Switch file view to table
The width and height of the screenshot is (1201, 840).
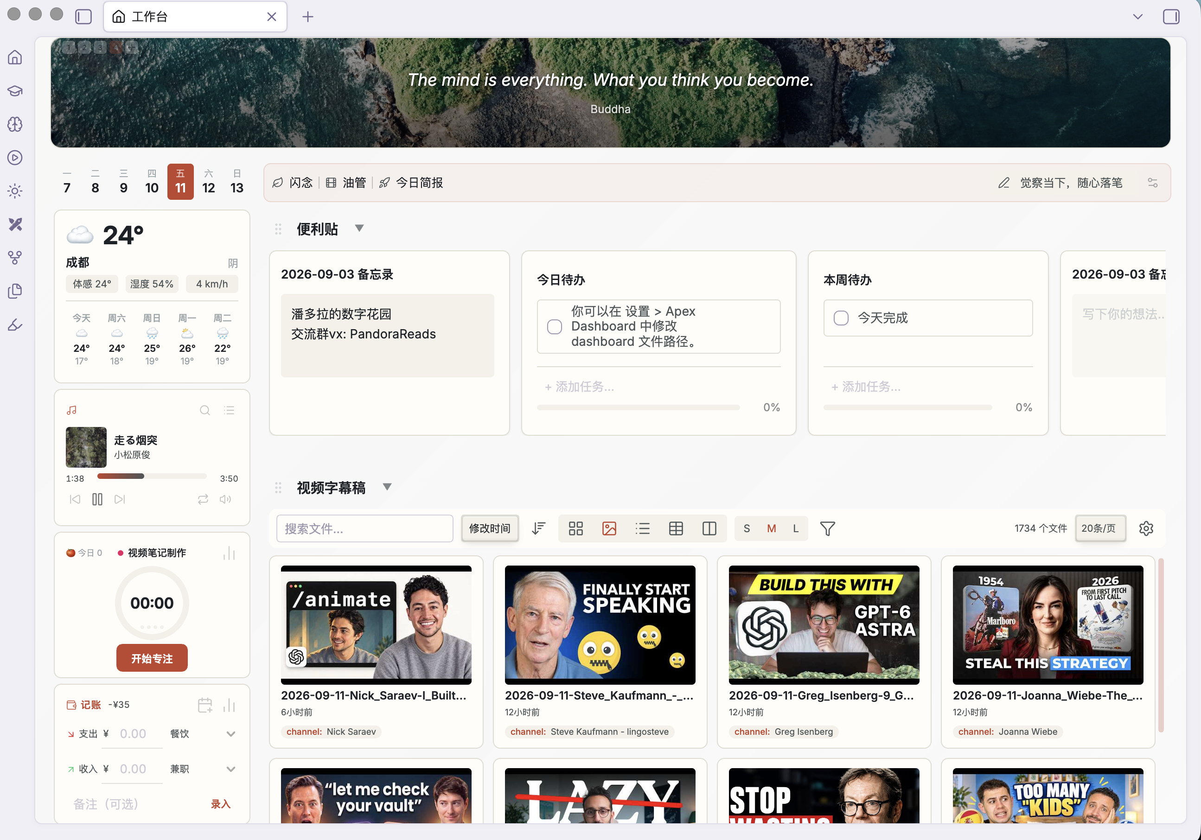[x=676, y=528]
